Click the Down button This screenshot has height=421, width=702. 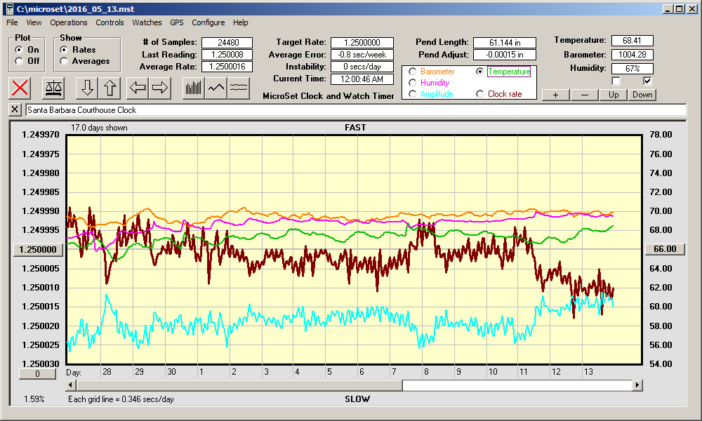642,95
